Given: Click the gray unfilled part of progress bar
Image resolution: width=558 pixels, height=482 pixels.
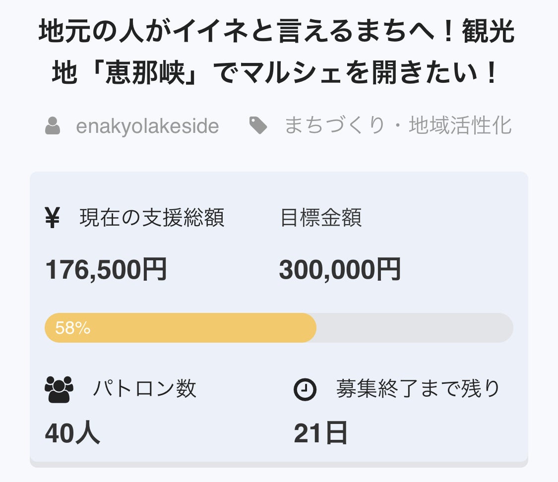Looking at the screenshot, I should pyautogui.click(x=414, y=328).
